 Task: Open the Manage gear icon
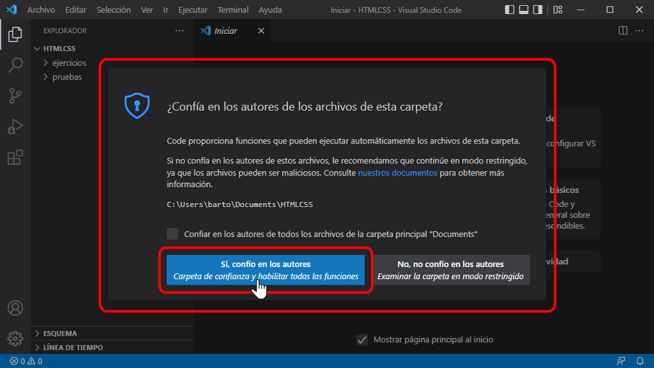pos(15,339)
